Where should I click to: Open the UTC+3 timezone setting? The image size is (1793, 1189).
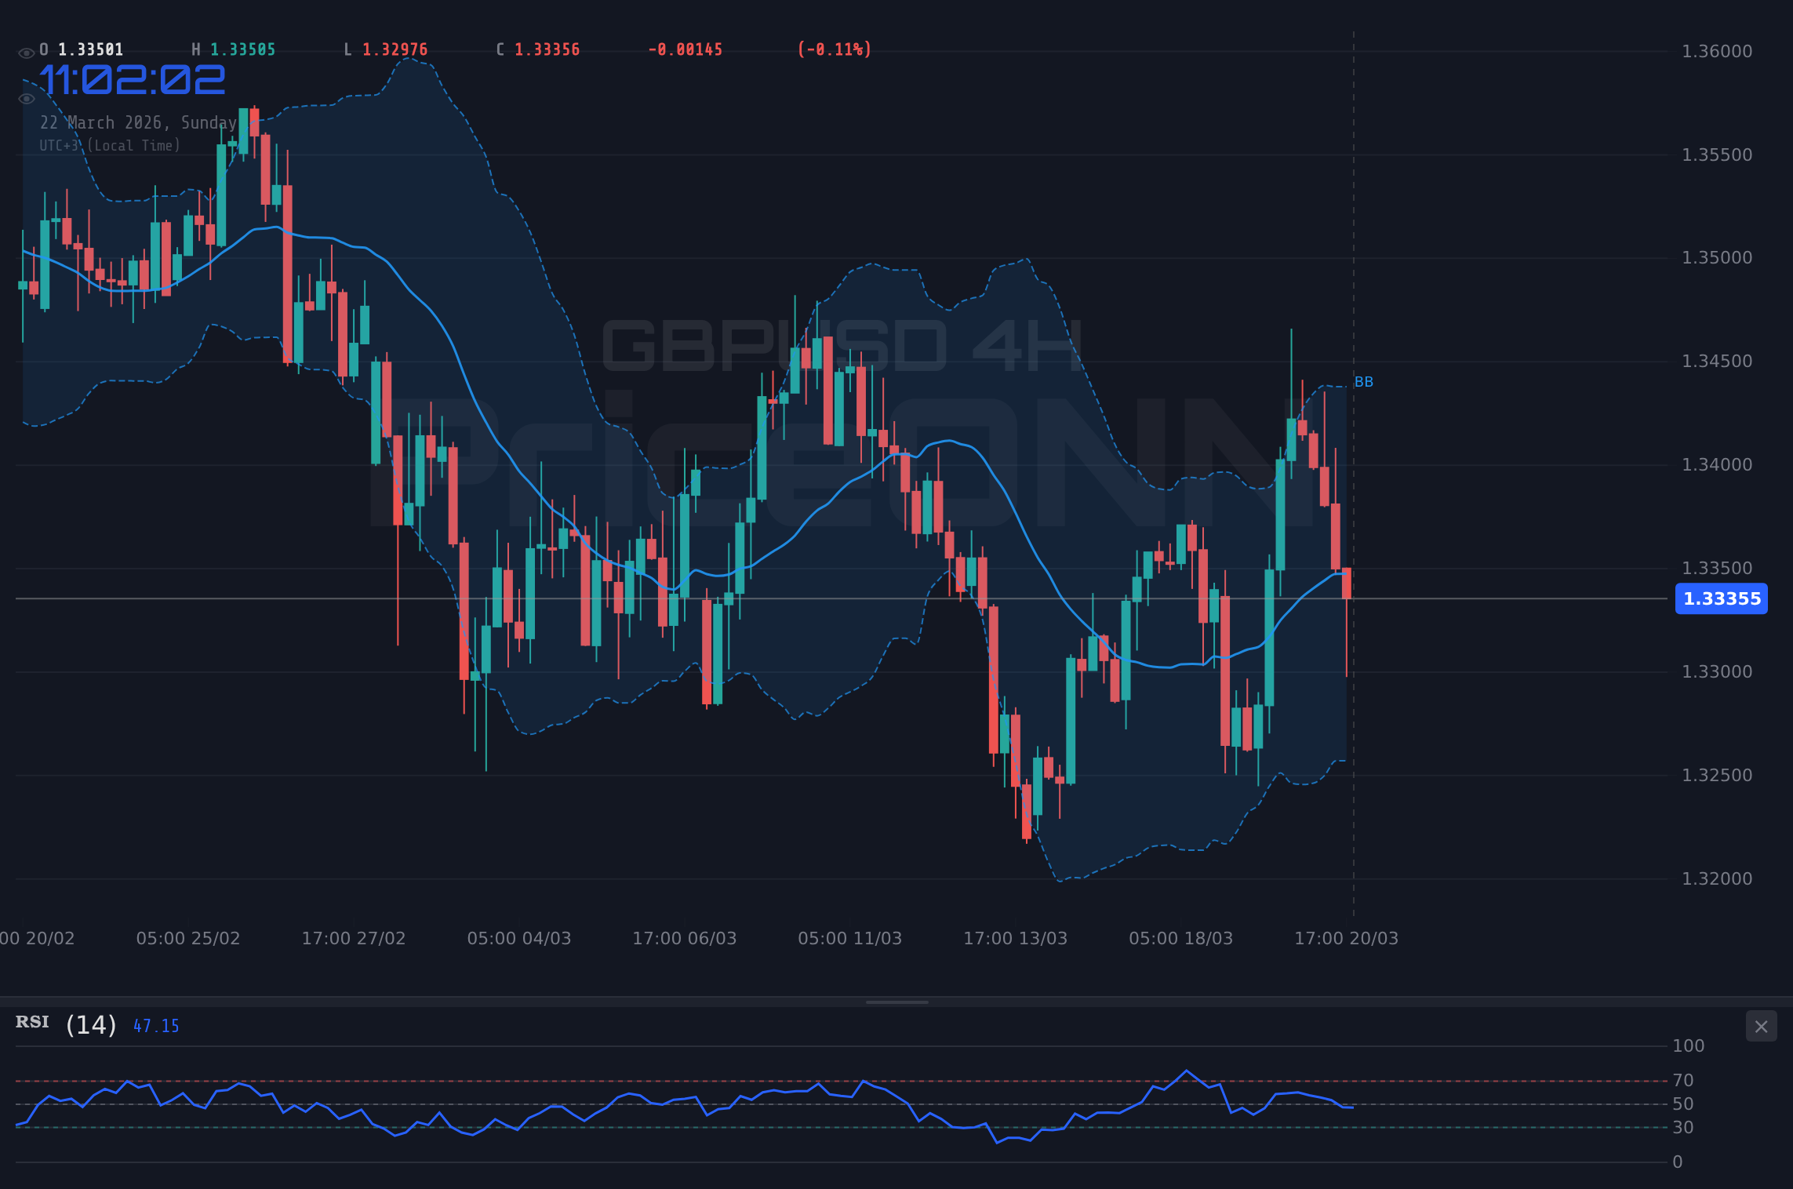(110, 145)
